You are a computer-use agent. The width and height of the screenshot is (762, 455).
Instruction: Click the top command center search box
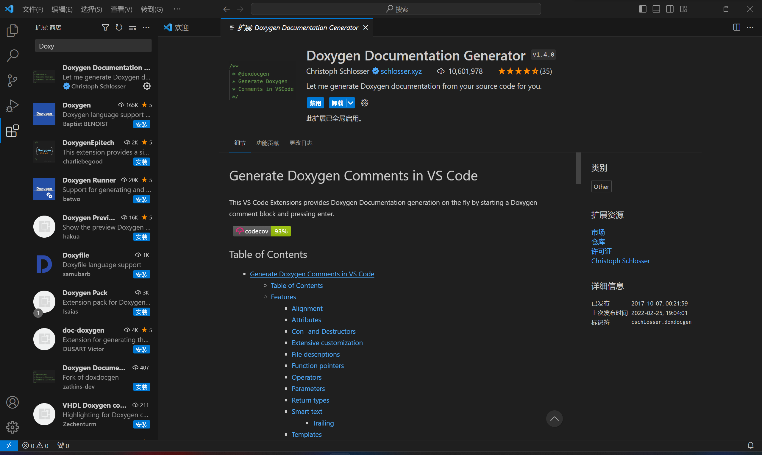coord(396,9)
